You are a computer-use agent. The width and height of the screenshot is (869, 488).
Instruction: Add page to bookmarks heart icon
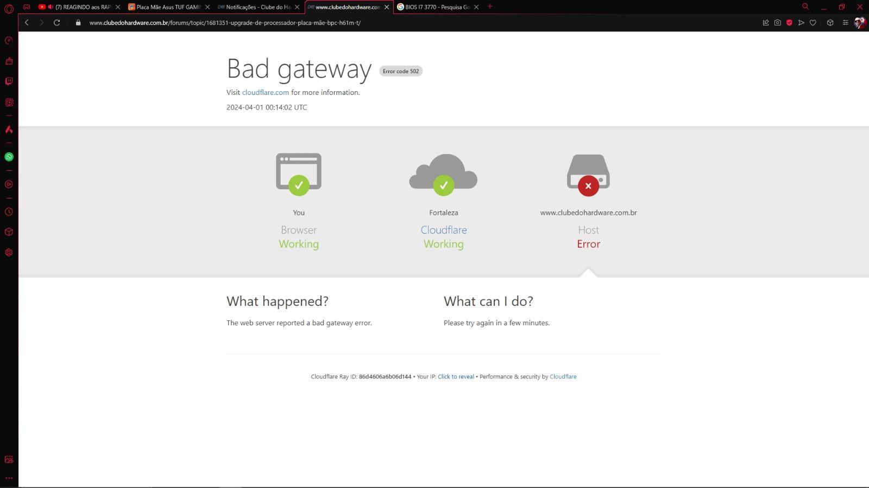coord(813,23)
